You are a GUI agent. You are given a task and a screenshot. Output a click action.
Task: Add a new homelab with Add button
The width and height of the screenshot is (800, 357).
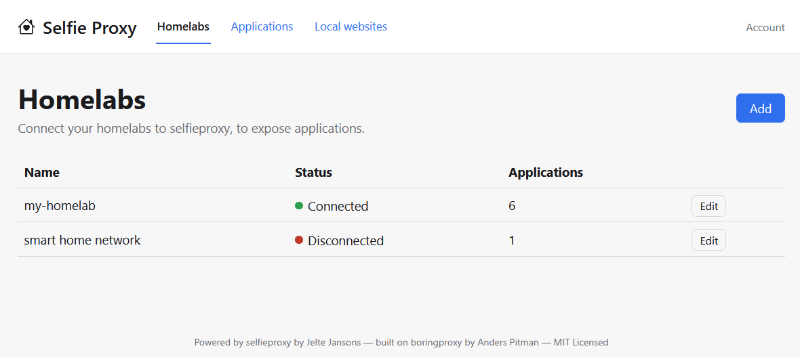click(x=760, y=108)
